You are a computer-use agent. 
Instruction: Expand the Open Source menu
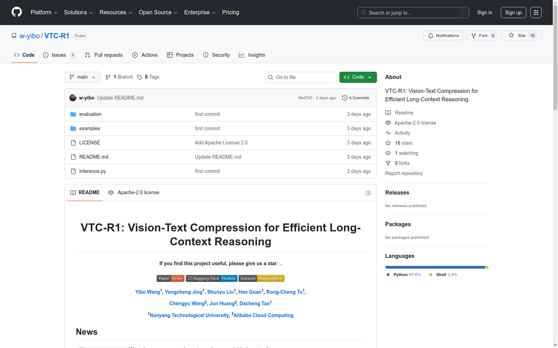coord(158,13)
